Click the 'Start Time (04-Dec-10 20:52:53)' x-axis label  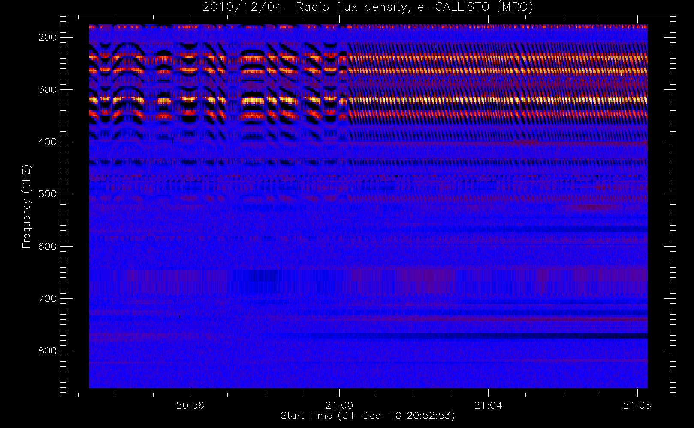(368, 416)
